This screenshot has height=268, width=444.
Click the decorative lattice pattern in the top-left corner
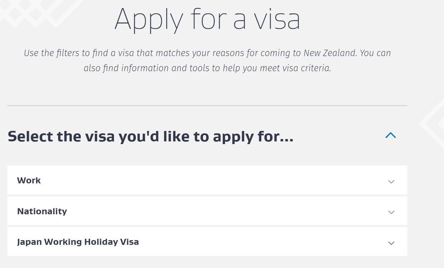[x=37, y=12]
